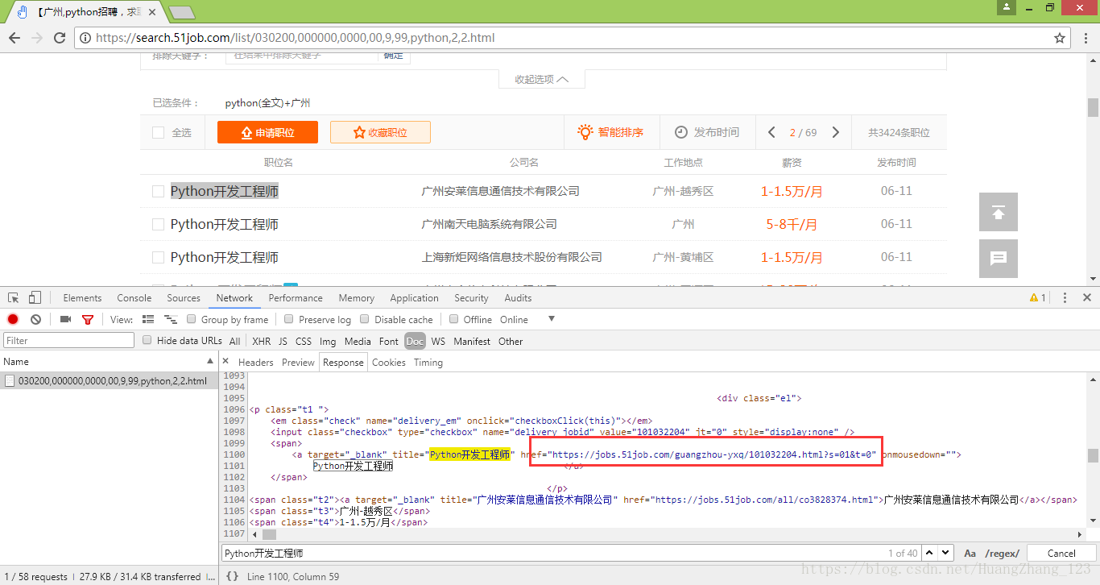
Task: Click the back-to-top arrow button on page
Action: point(999,212)
